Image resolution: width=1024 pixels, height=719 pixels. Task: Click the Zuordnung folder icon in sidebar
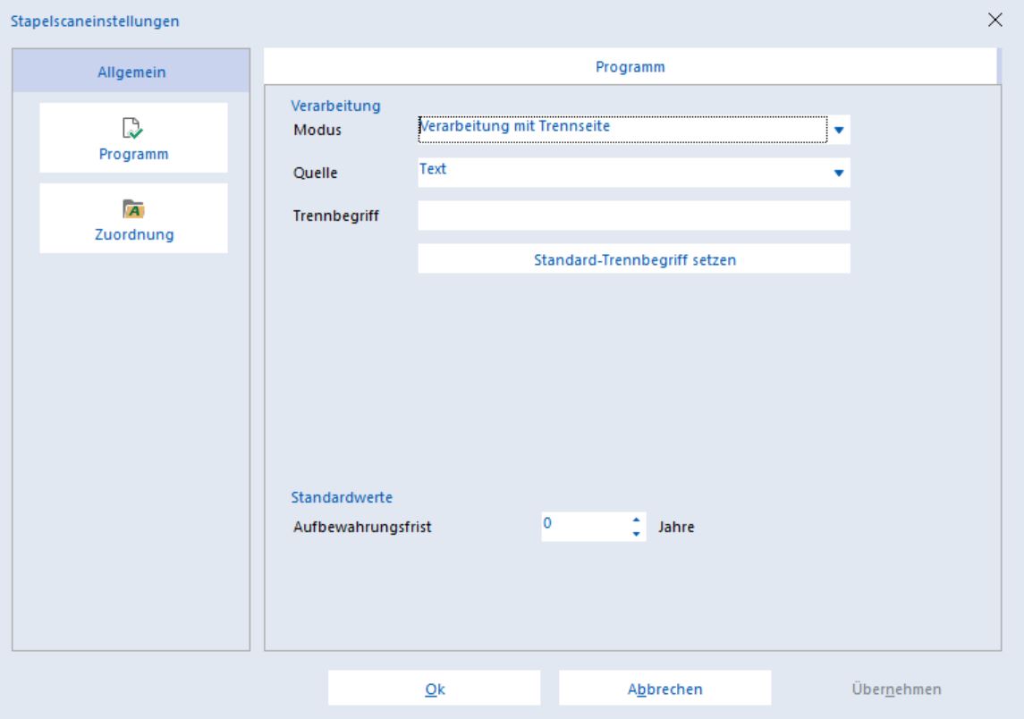tap(133, 209)
